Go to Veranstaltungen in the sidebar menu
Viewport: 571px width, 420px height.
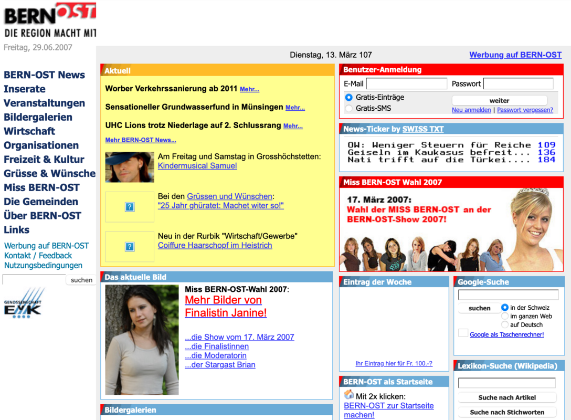click(44, 103)
